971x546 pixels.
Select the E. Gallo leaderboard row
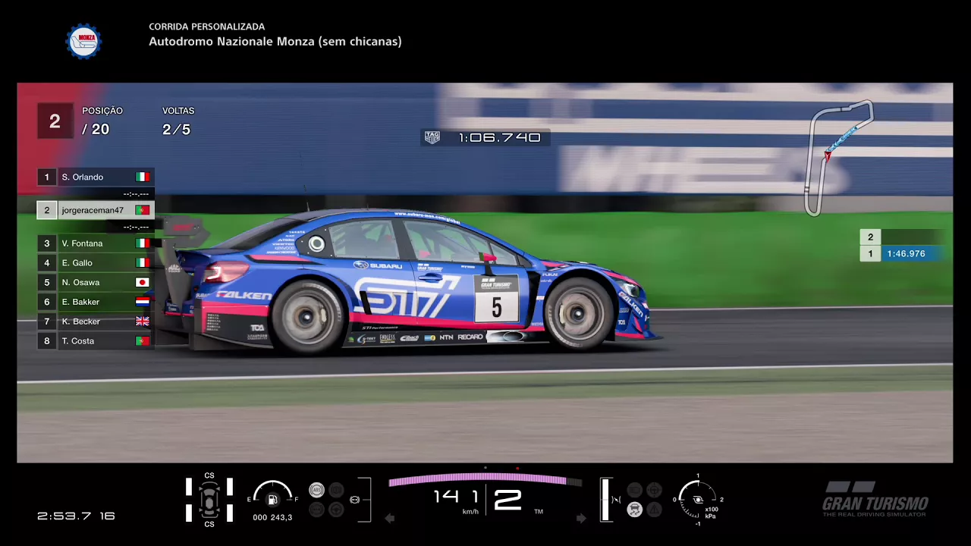[96, 262]
